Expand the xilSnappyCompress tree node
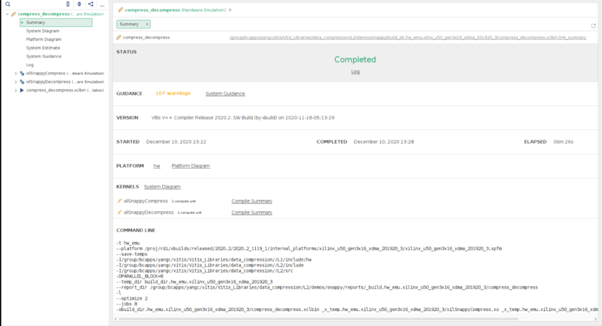Screen dimensions: 602x326 (x=16, y=73)
